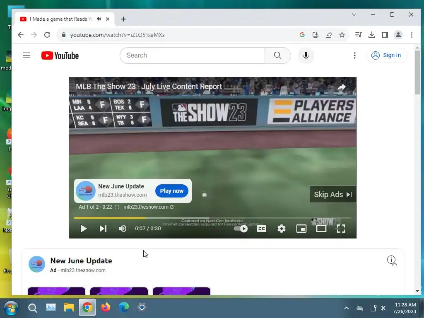Click the Skip Ads button
This screenshot has width=424, height=318.
[333, 195]
